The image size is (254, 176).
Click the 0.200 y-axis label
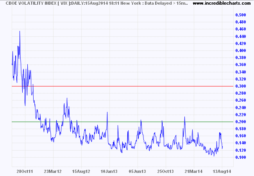coord(241,122)
